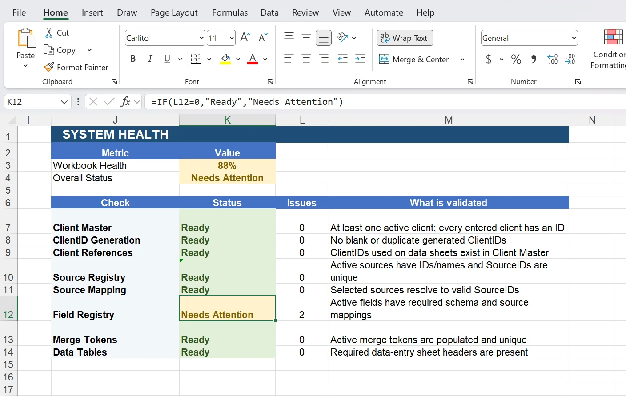Toggle Underline formatting
626x396 pixels.
click(x=167, y=59)
